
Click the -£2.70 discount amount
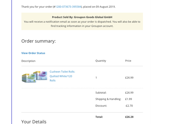(x=129, y=106)
